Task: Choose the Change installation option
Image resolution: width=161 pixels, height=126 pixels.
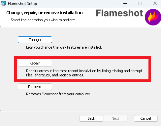Action: click(35, 40)
